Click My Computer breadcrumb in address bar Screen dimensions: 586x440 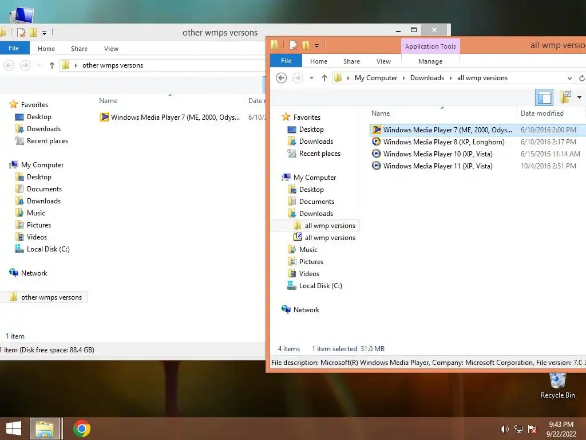coord(376,78)
